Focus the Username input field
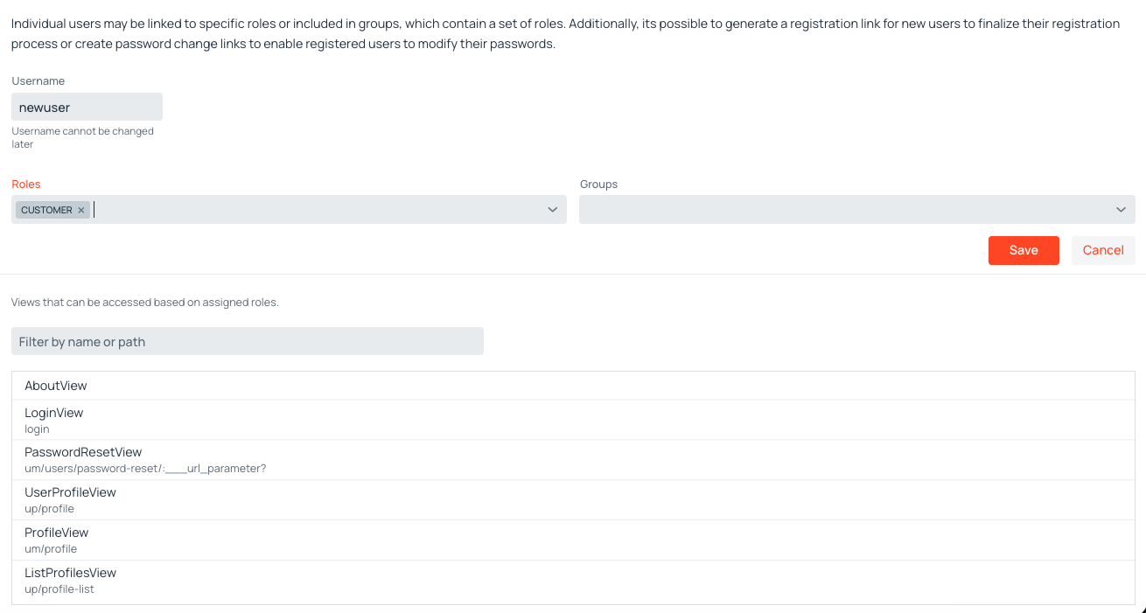Screen dimensions: 1146x613 87,107
